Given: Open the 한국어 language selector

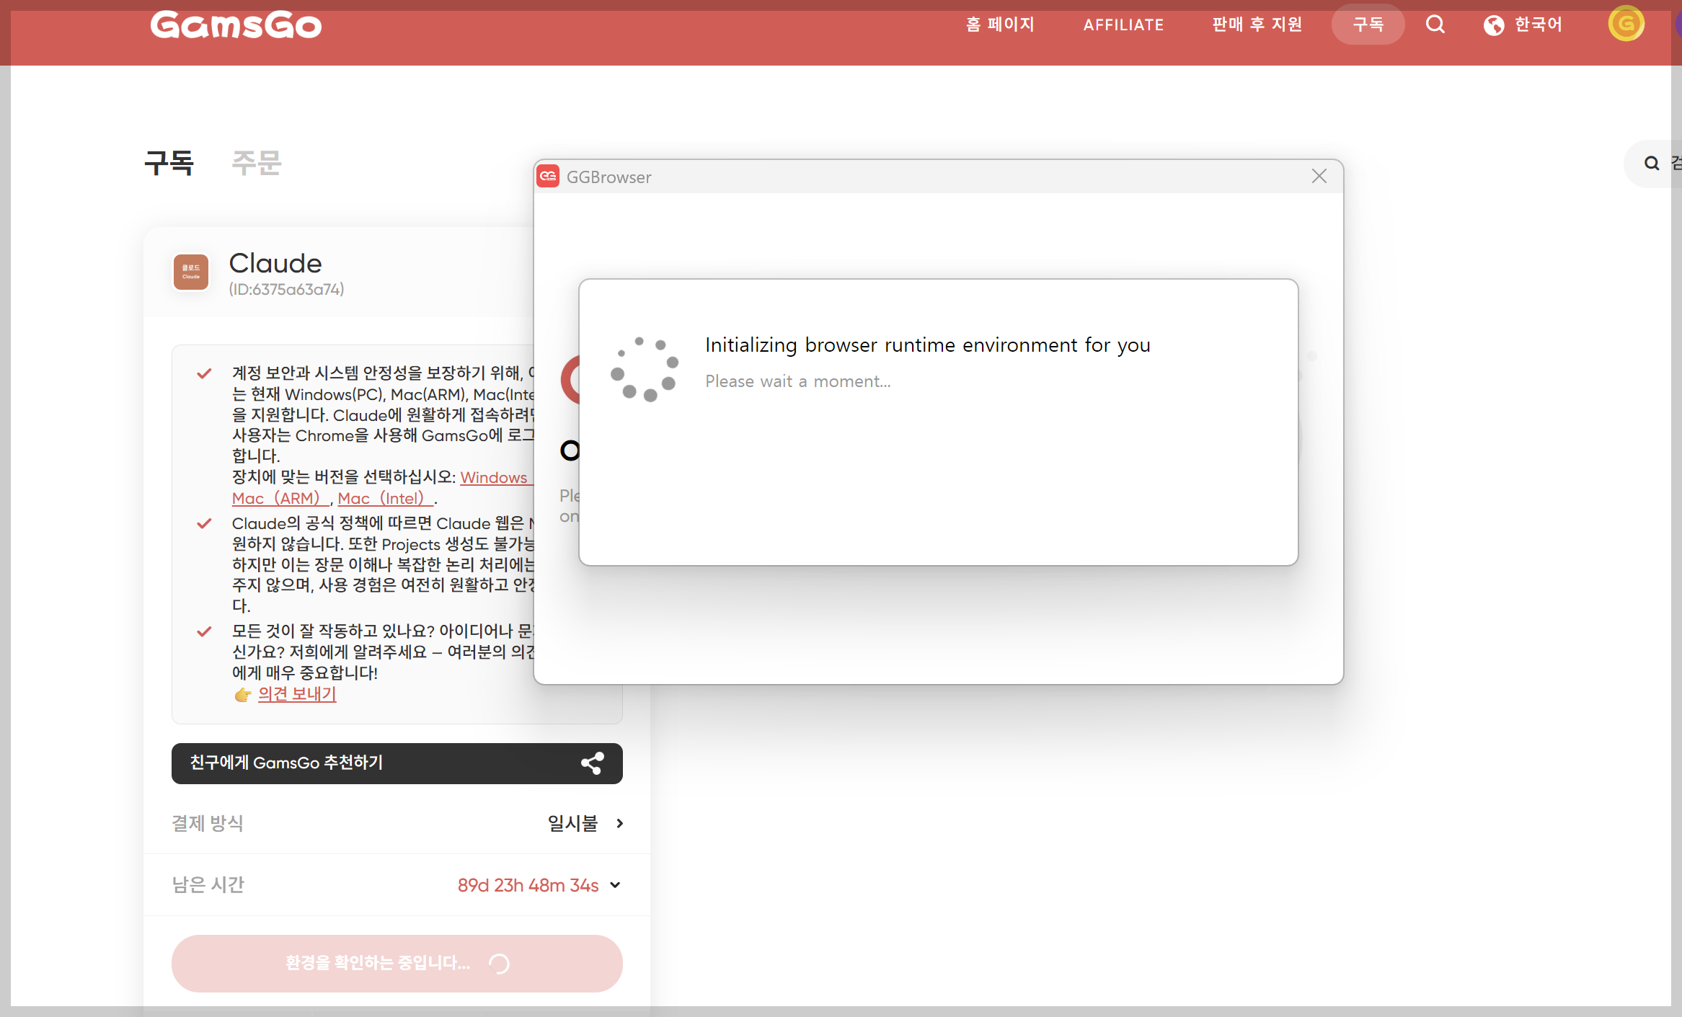Looking at the screenshot, I should pos(1538,25).
